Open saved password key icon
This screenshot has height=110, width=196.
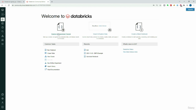154,5
